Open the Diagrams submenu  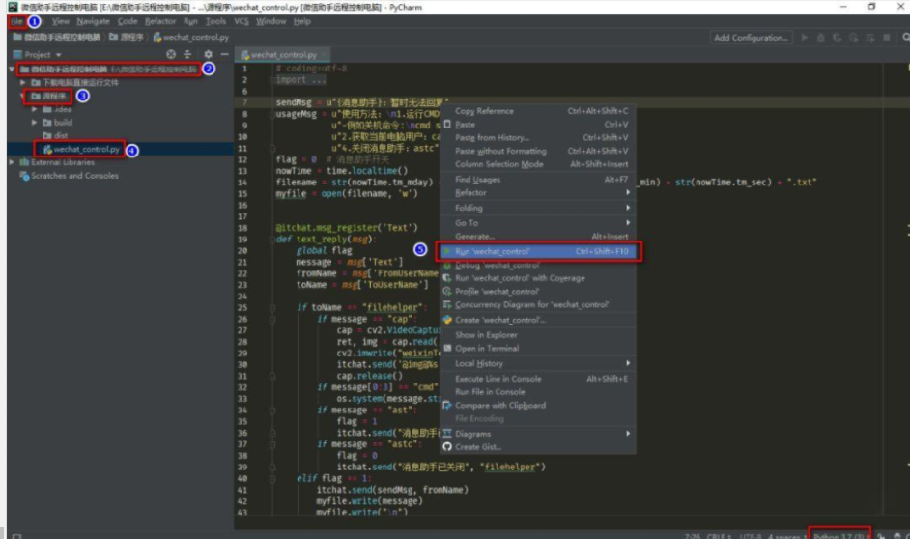[539, 434]
